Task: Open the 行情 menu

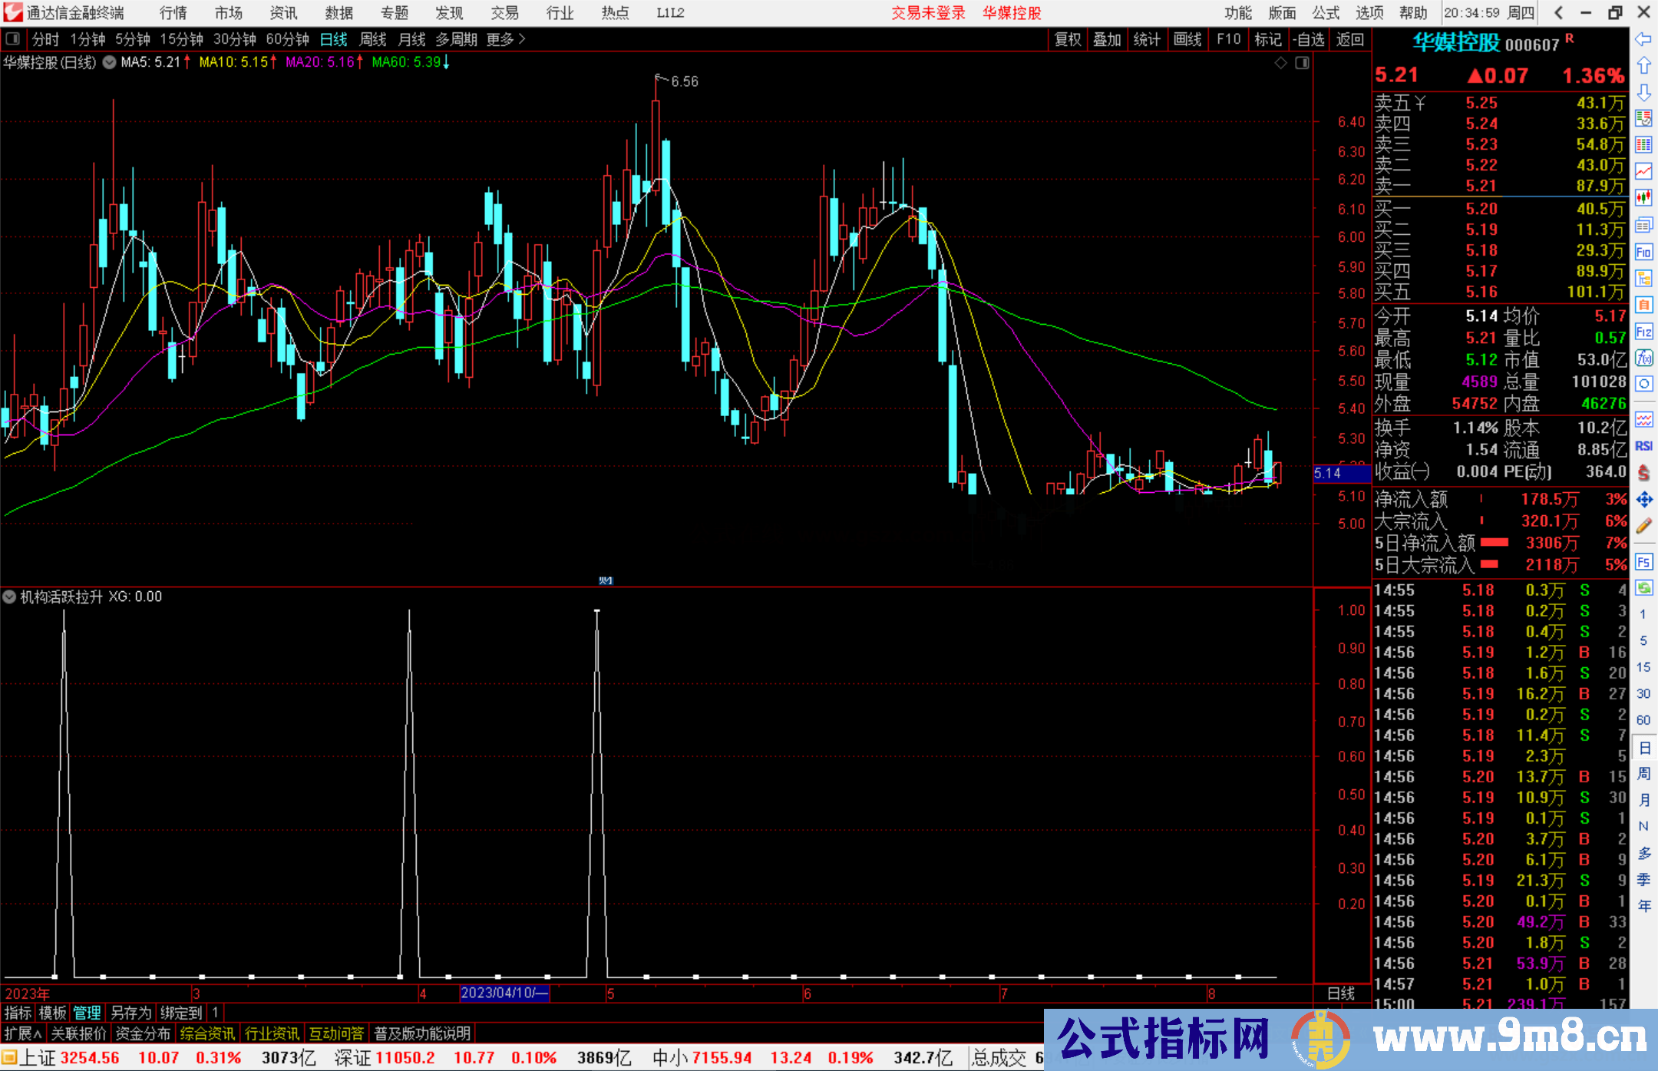Action: coord(173,13)
